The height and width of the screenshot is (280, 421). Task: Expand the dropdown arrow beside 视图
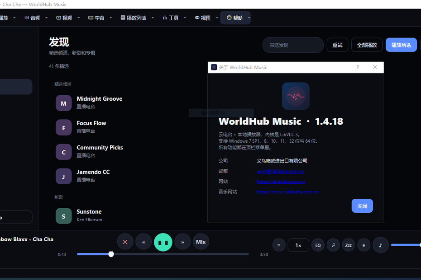click(x=217, y=18)
